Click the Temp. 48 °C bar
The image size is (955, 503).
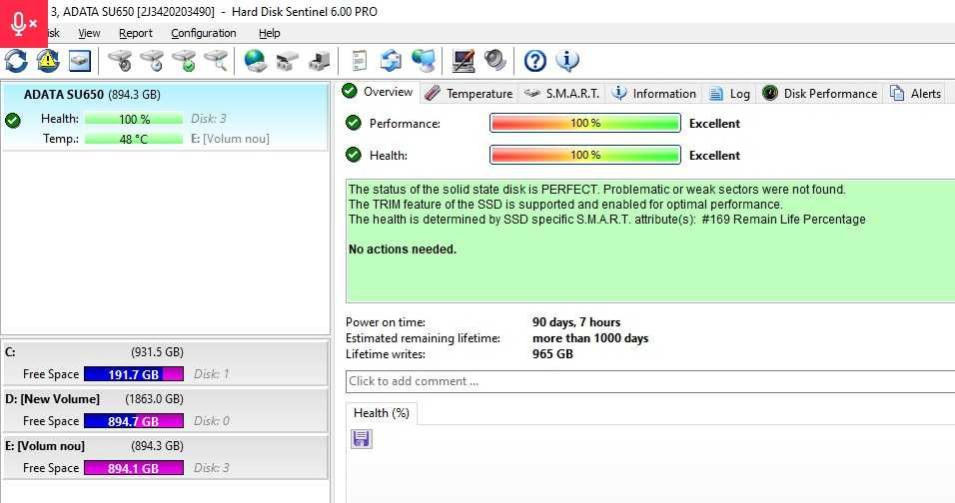coord(134,139)
